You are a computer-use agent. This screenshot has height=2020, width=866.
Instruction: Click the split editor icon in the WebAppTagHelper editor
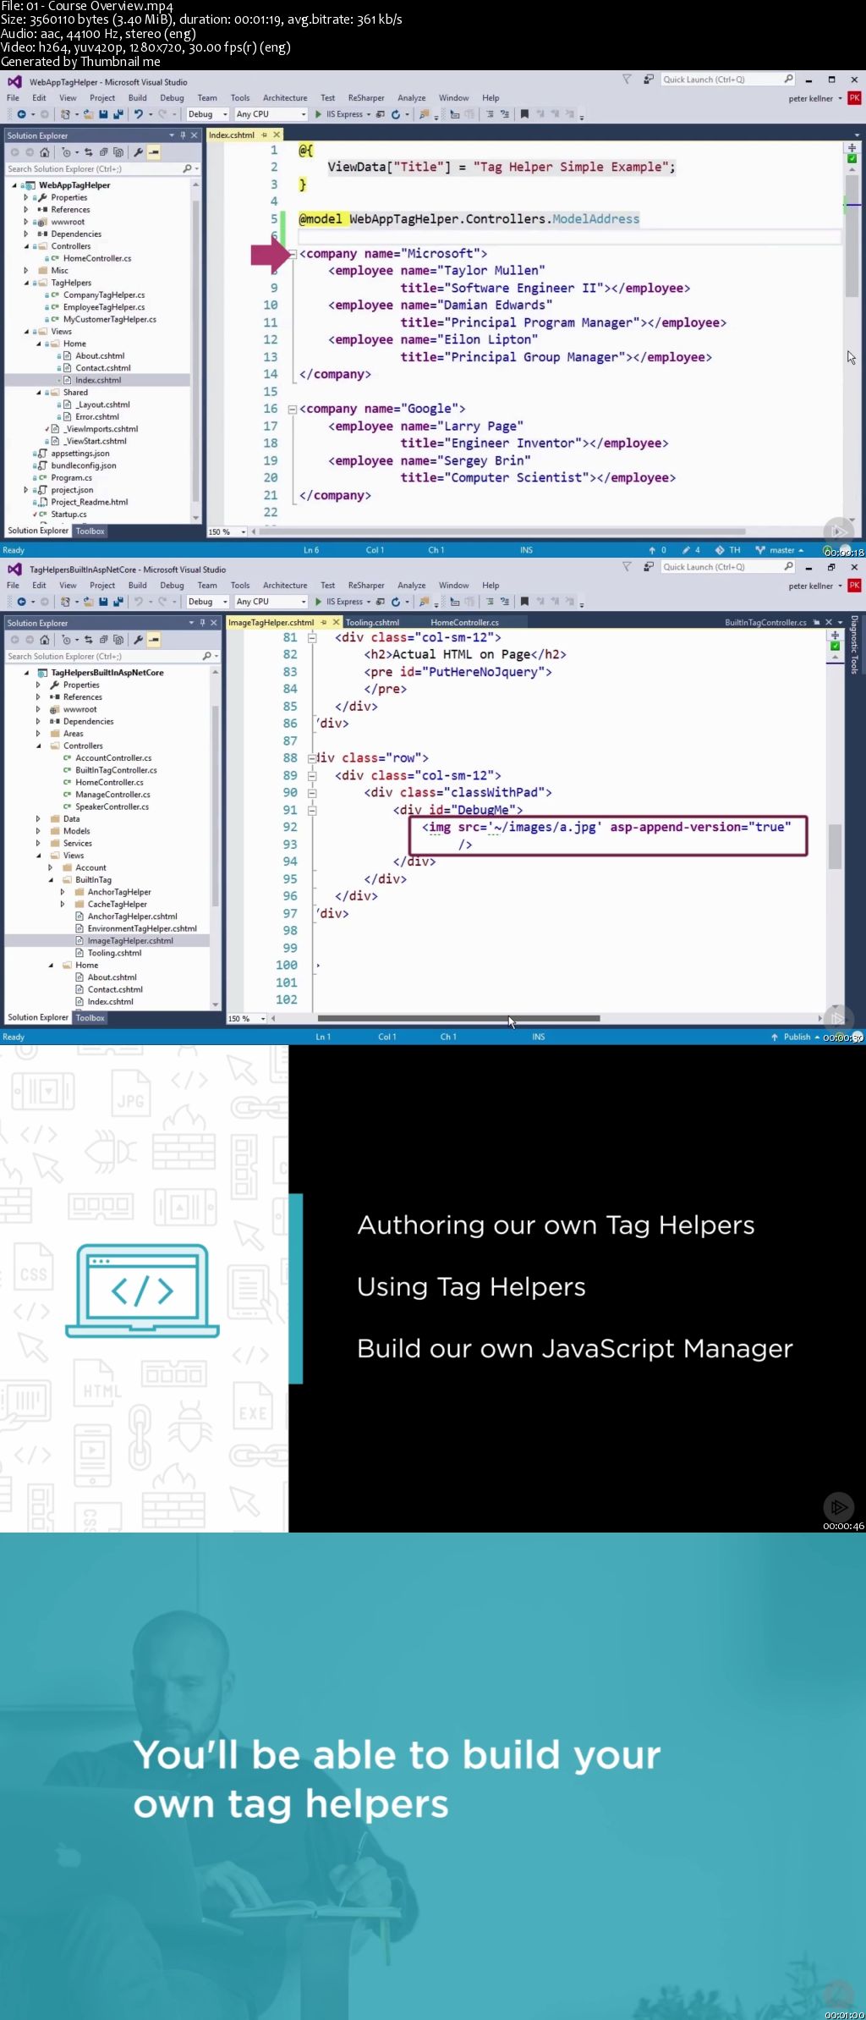tap(852, 147)
